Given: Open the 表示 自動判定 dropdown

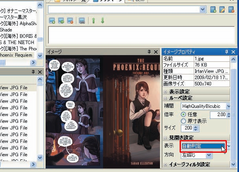Looking at the screenshot, I should click(228, 146).
